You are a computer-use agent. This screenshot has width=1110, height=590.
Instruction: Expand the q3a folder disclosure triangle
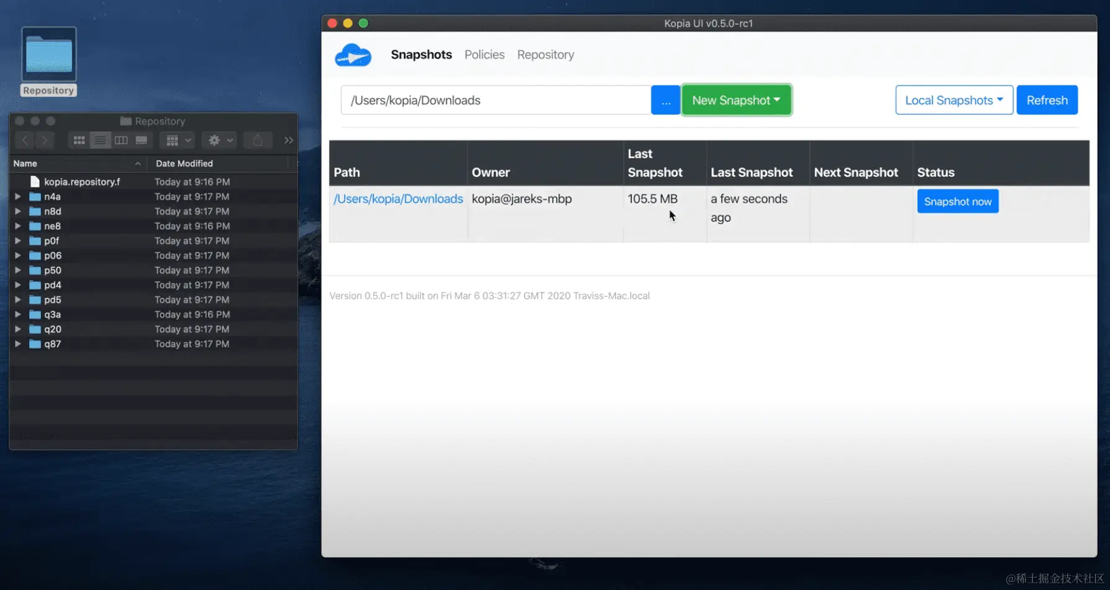(18, 314)
